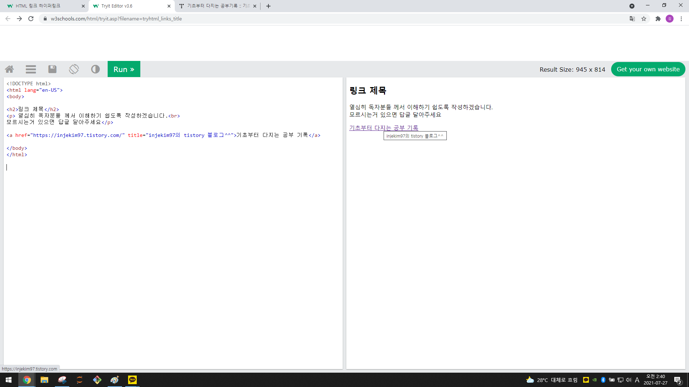
Task: Bookmark this page with star icon
Action: click(x=644, y=19)
